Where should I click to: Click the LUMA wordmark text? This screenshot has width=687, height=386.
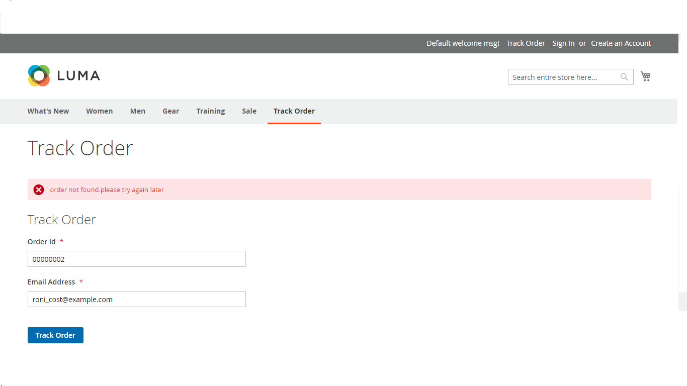[x=78, y=76]
